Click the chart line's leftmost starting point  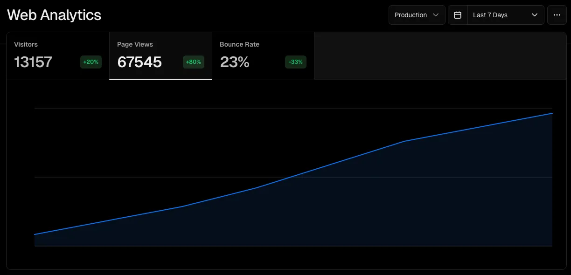tap(35, 234)
